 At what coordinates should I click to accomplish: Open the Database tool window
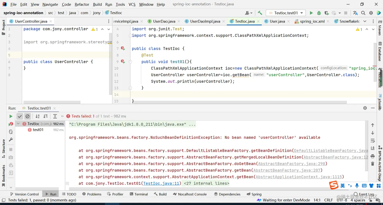[380, 51]
